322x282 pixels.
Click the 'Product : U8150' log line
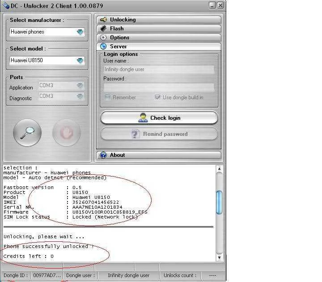46,192
